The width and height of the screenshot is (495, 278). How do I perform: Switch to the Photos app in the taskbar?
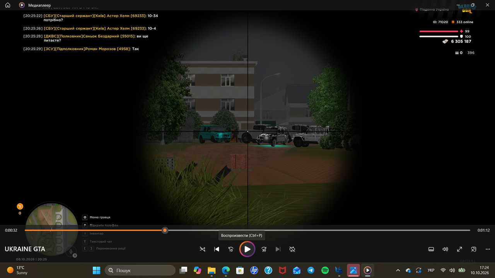click(x=353, y=270)
